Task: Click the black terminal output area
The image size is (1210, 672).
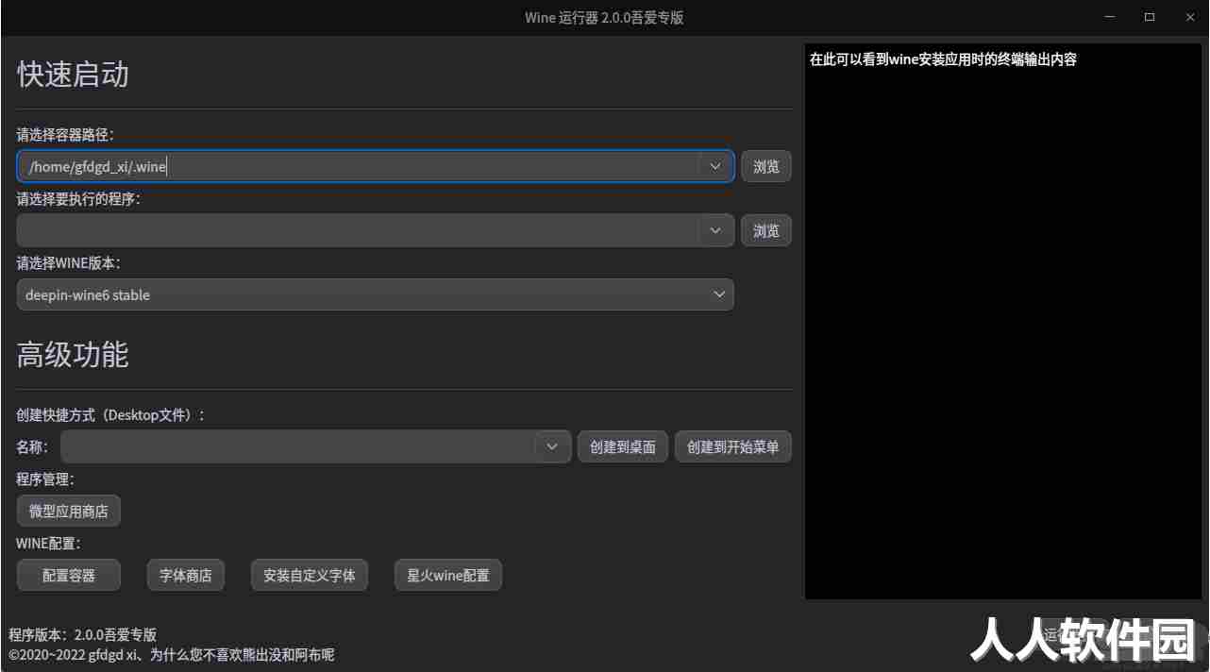Action: pyautogui.click(x=1003, y=321)
